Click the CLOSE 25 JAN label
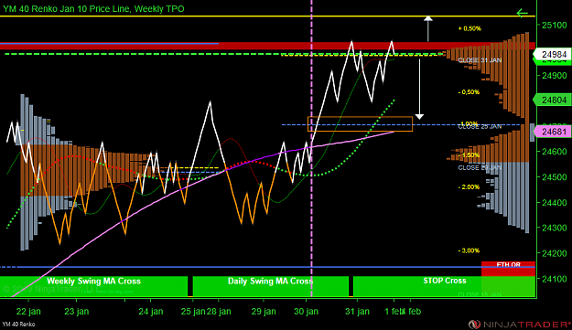This screenshot has width=572, height=330. tap(480, 127)
